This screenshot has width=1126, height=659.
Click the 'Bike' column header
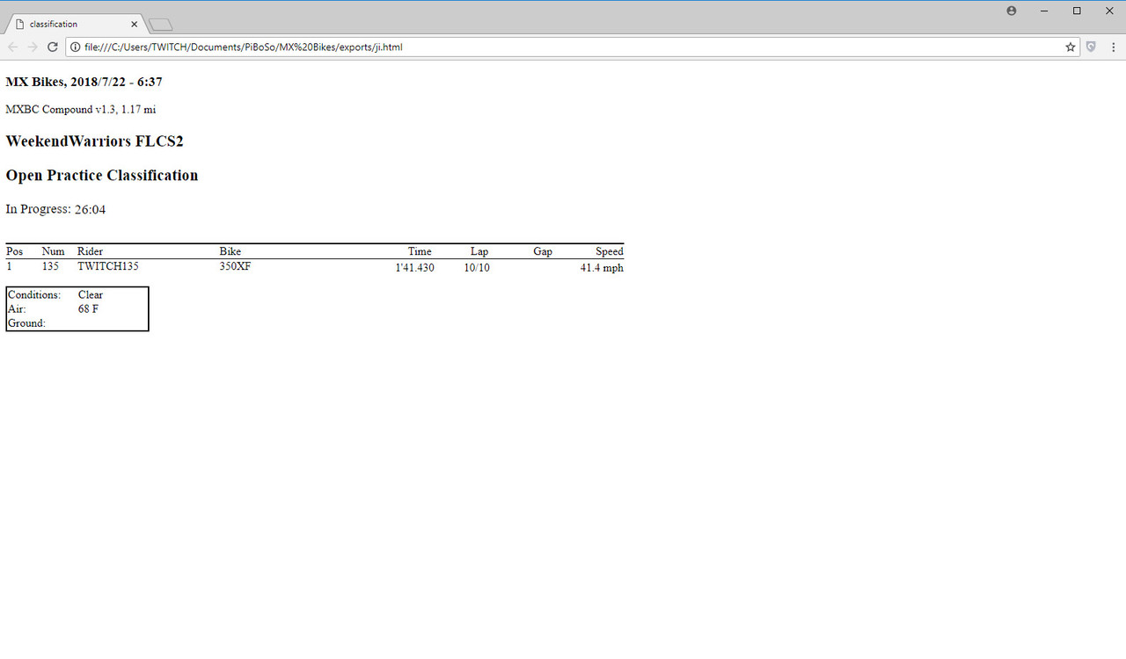(230, 251)
